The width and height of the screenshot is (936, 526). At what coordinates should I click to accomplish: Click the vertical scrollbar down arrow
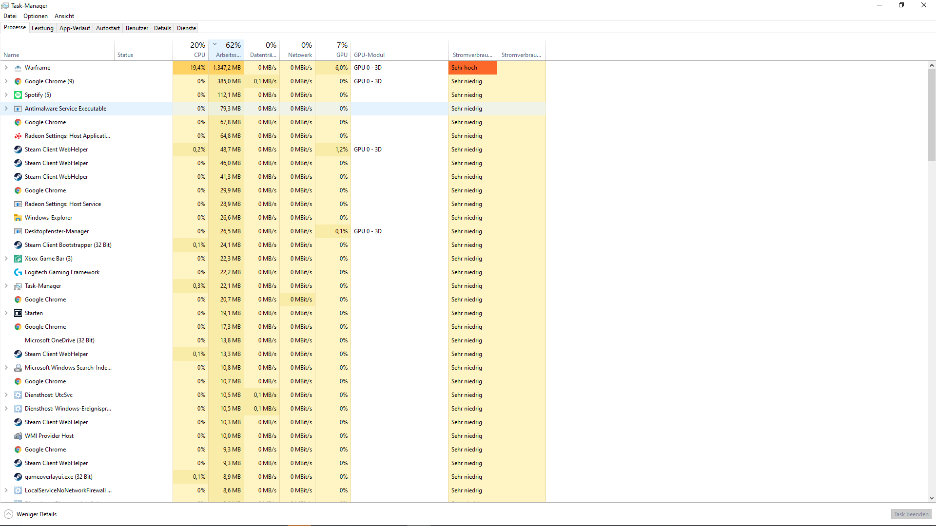(x=932, y=498)
